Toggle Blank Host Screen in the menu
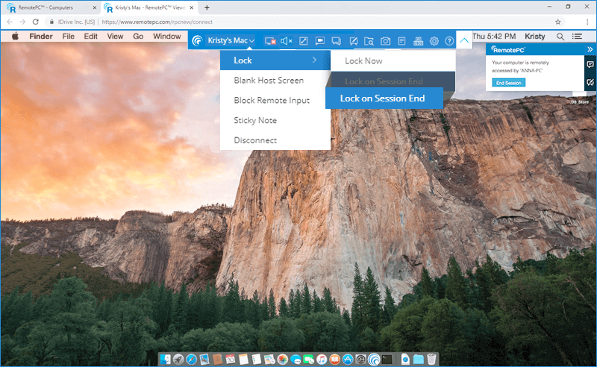This screenshot has width=597, height=367. (x=269, y=81)
